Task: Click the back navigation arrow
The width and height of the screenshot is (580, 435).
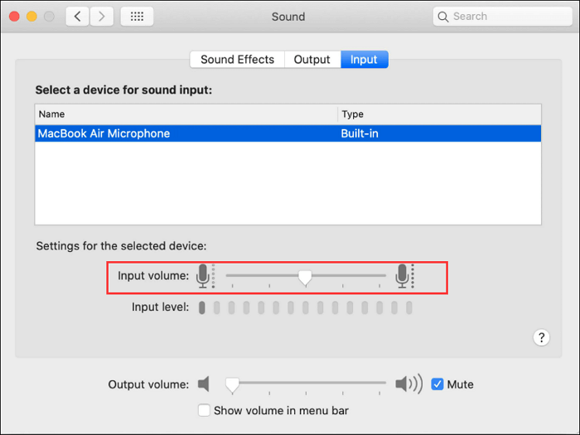Action: (78, 17)
